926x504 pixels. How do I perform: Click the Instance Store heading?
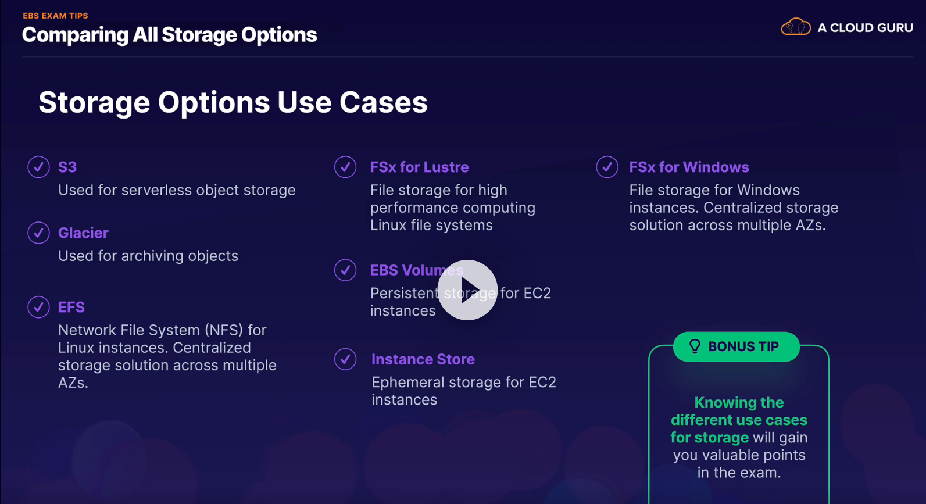point(423,359)
